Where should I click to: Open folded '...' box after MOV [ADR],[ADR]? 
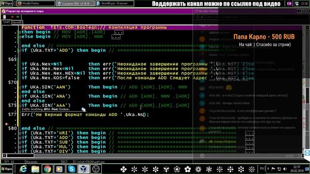click(x=119, y=32)
